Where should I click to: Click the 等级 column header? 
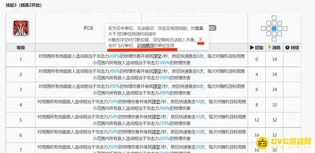(x=21, y=48)
